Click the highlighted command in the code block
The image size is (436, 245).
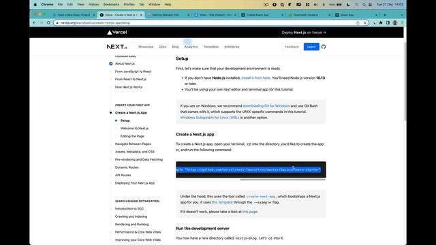click(x=248, y=169)
